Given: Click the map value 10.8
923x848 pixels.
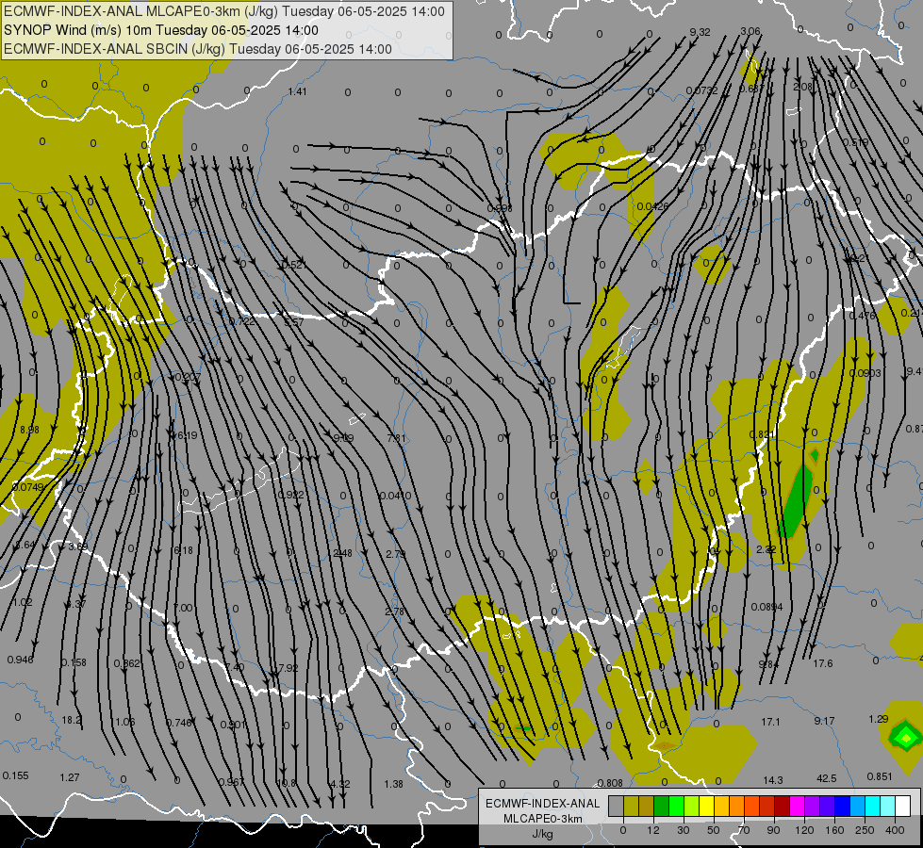Looking at the screenshot, I should coord(286,783).
